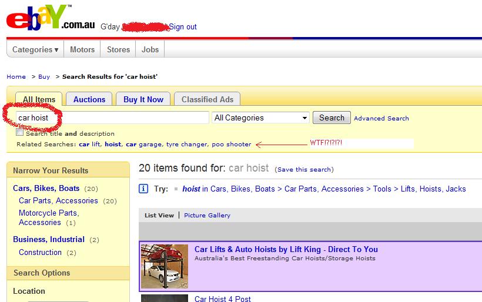482x302 pixels.
Task: Open Business, Industrial category filter
Action: click(49, 239)
